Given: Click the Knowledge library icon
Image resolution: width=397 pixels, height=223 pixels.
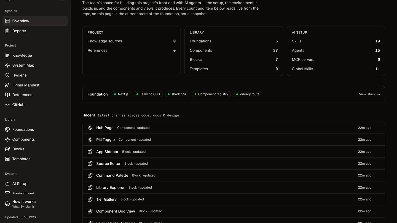Looking at the screenshot, I should click(7, 55).
